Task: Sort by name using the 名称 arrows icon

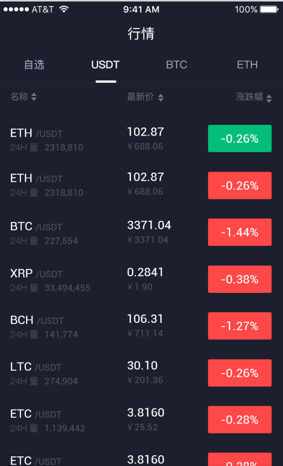Action: tap(34, 97)
